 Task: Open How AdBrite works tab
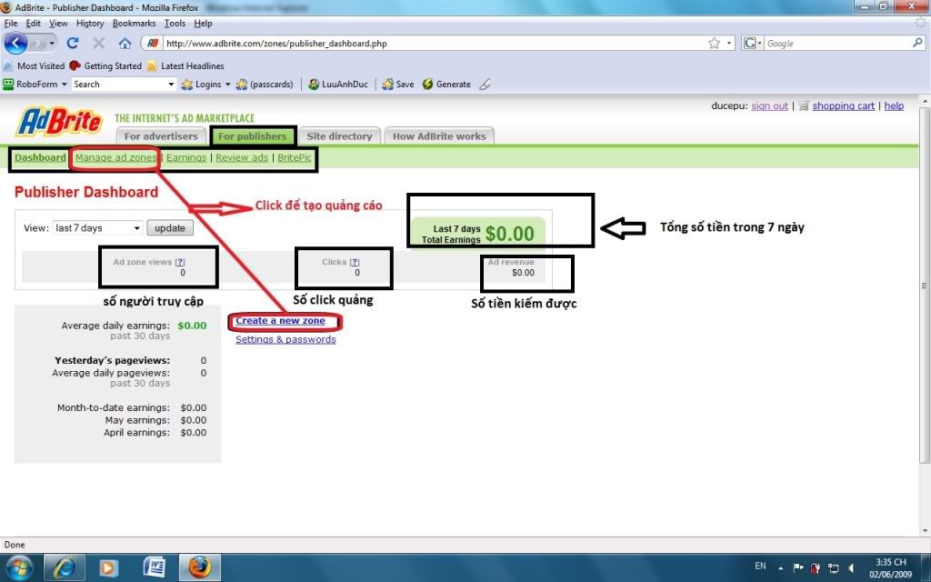(439, 136)
